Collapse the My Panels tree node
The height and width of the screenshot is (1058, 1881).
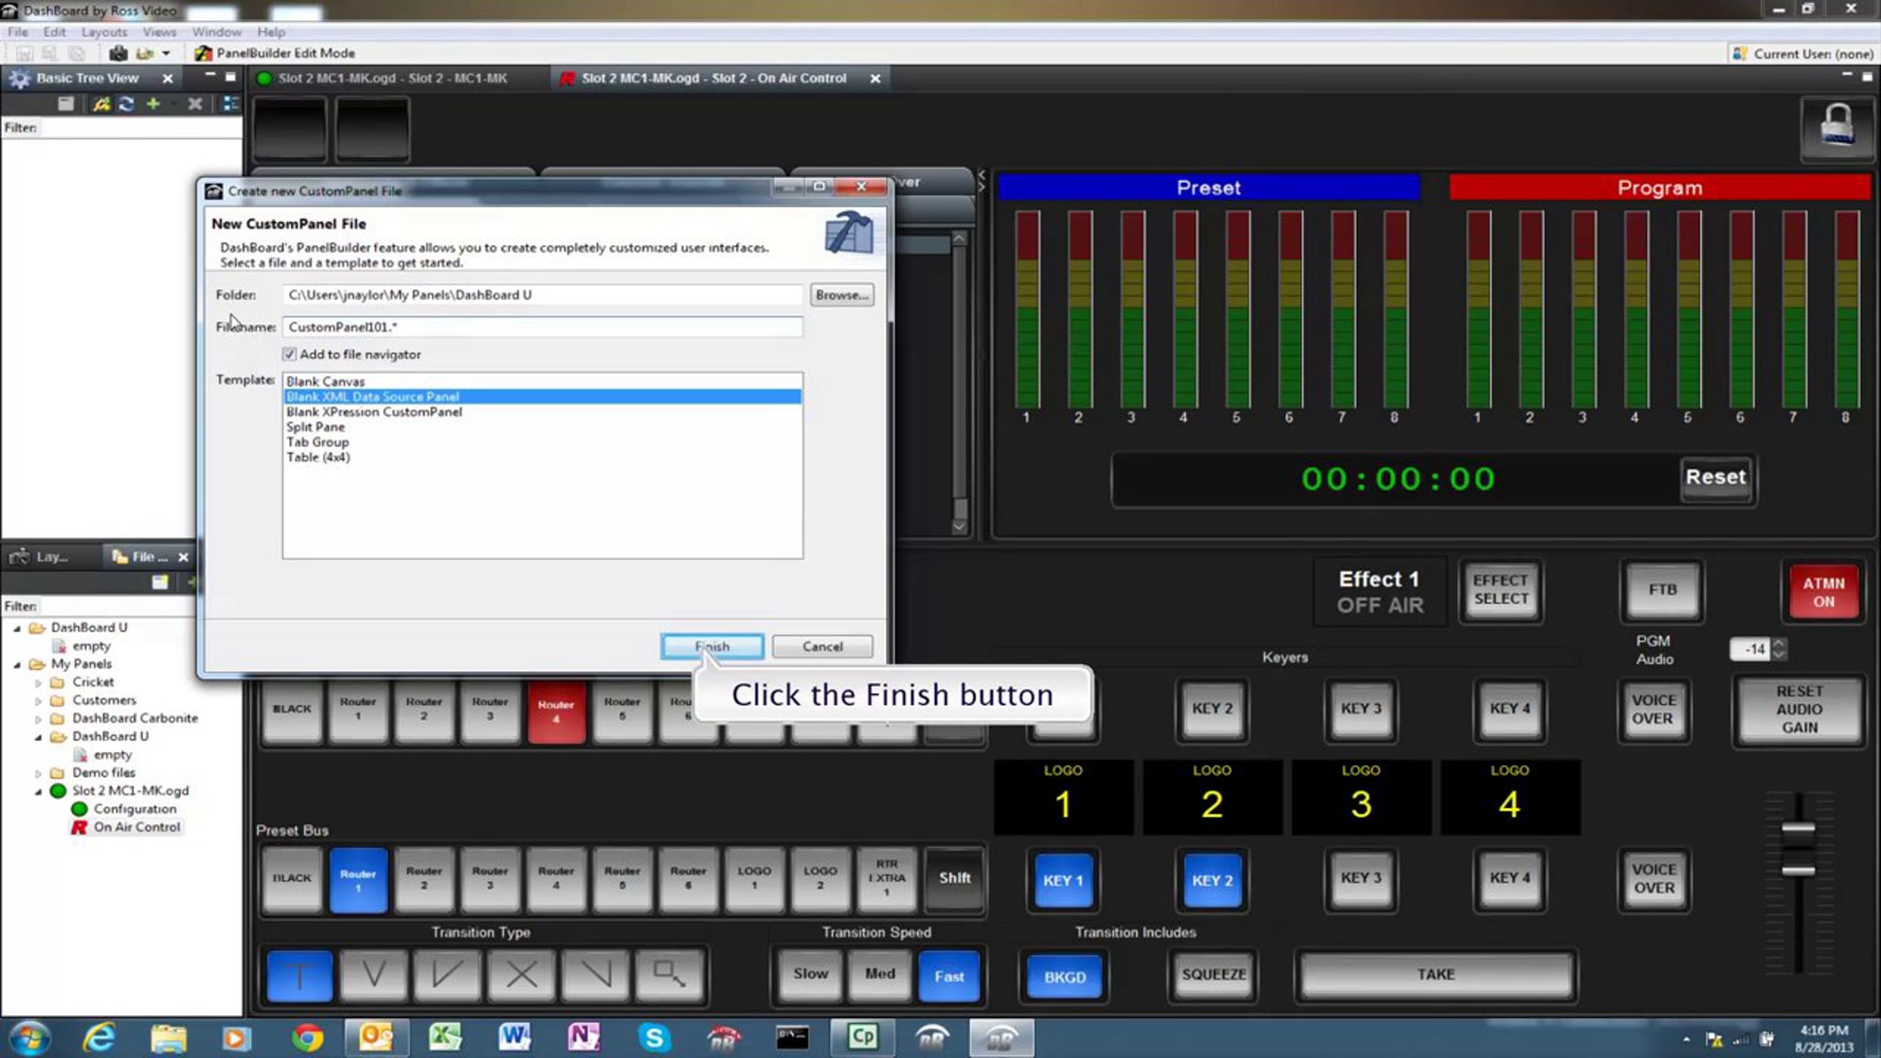pos(17,665)
